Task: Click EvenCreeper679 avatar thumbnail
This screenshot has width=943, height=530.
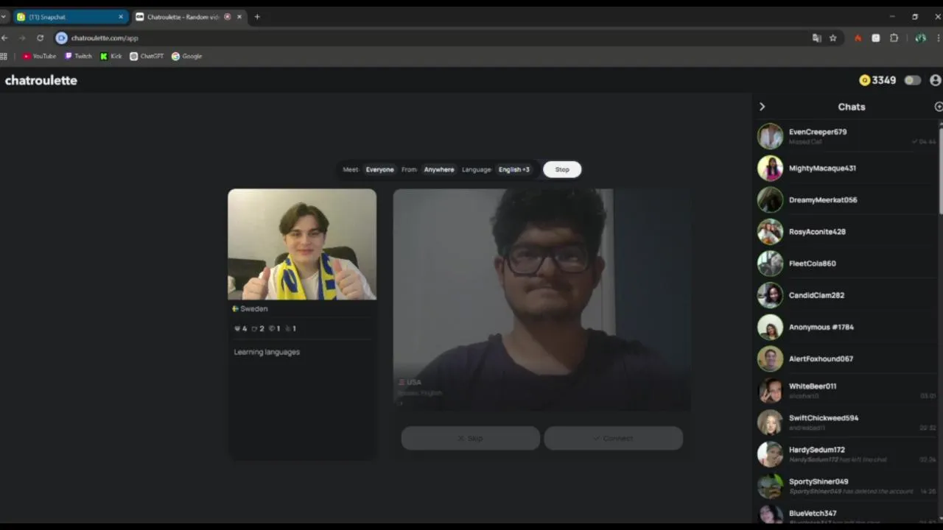Action: (770, 136)
